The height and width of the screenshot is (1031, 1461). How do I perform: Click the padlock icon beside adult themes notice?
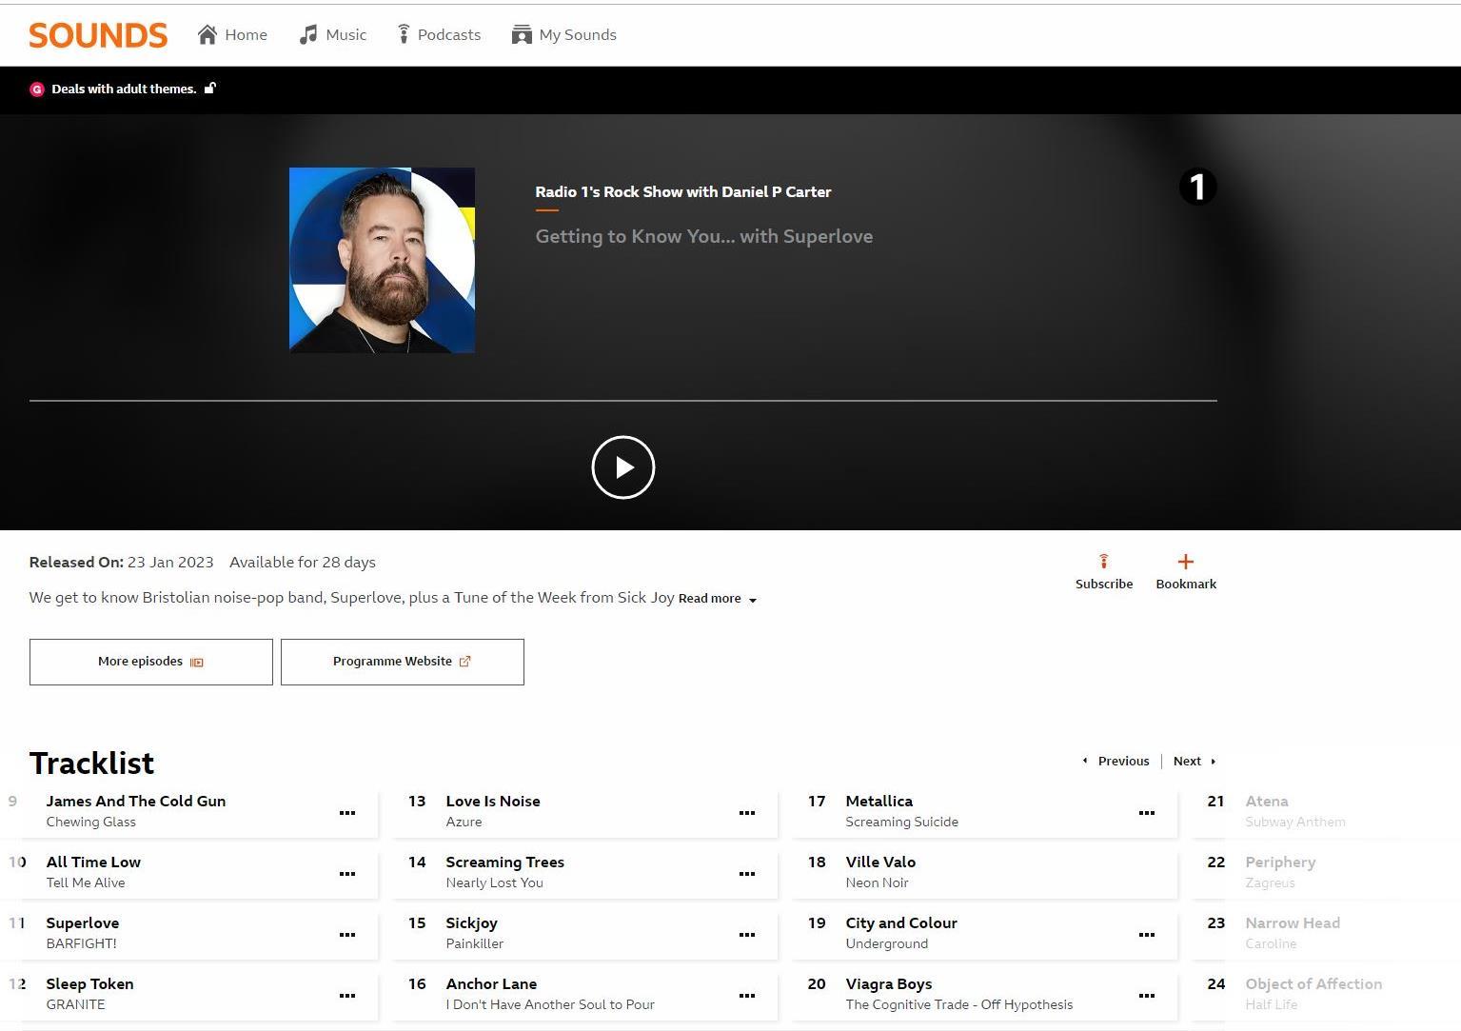[x=210, y=89]
